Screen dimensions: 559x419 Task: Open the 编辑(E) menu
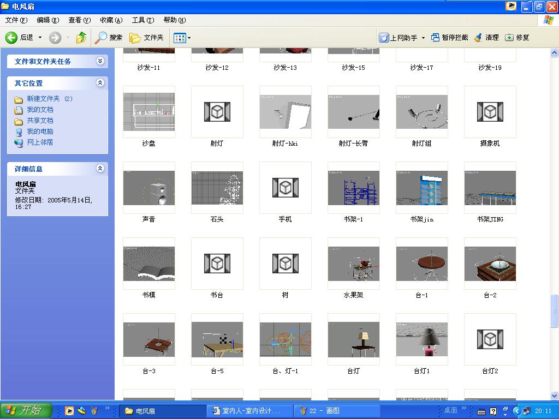click(x=48, y=20)
